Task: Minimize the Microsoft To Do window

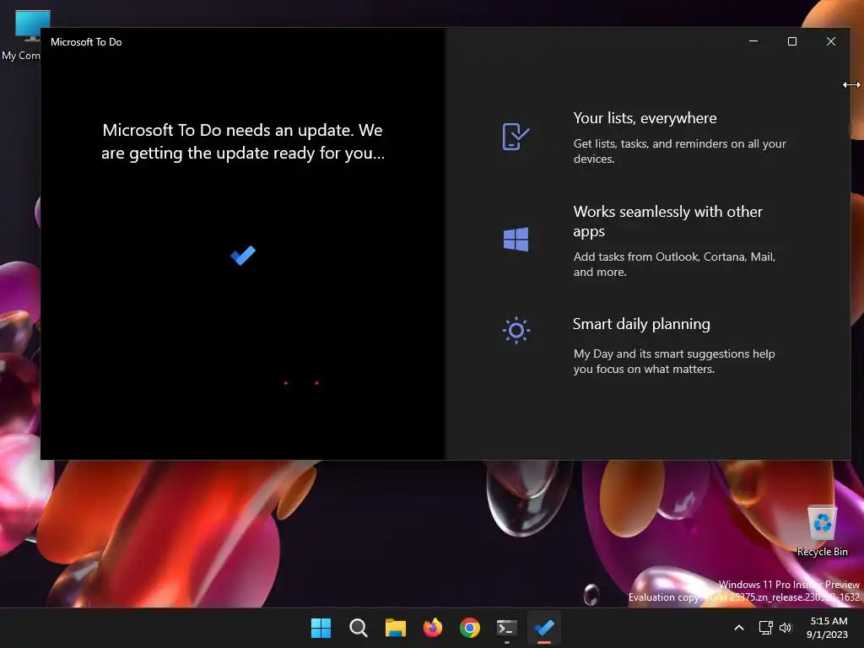Action: point(753,41)
